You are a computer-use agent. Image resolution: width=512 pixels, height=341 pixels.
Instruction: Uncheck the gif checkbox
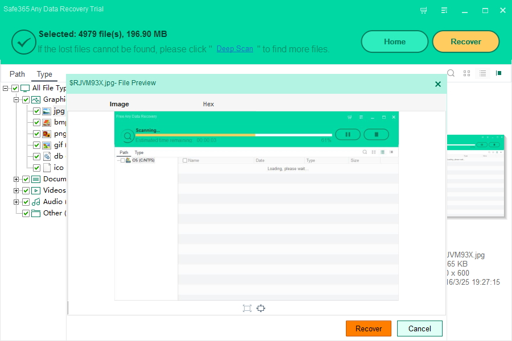click(x=36, y=145)
